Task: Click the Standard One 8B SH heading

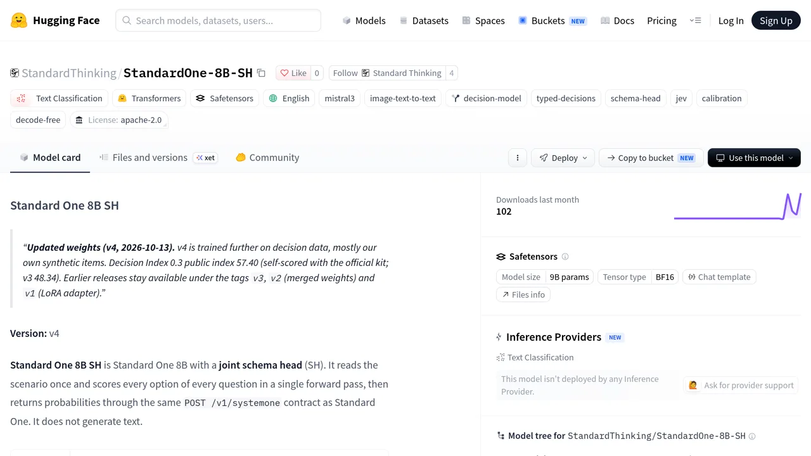Action: pos(65,205)
